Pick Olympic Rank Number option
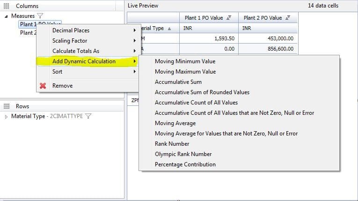The height and width of the screenshot is (201, 358). (183, 154)
